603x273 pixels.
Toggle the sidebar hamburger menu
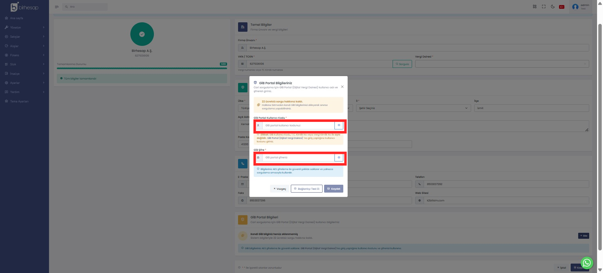[x=57, y=7]
